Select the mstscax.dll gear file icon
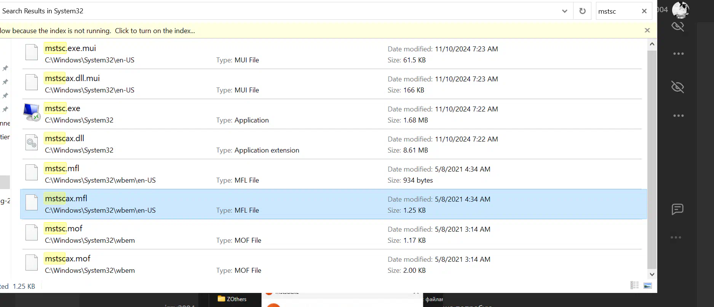The width and height of the screenshot is (714, 307). [32, 142]
